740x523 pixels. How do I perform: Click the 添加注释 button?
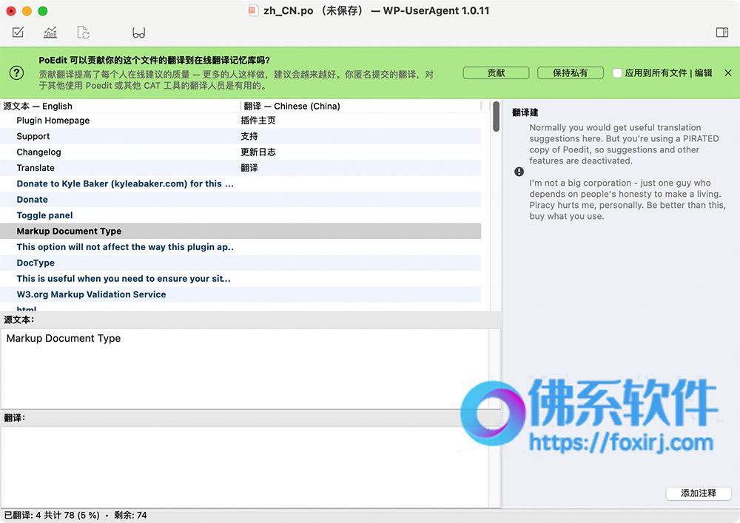tap(699, 493)
